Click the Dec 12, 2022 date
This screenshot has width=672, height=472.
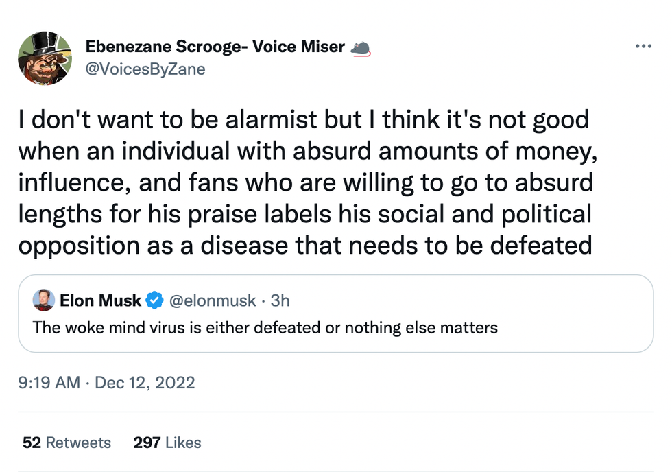click(x=145, y=382)
